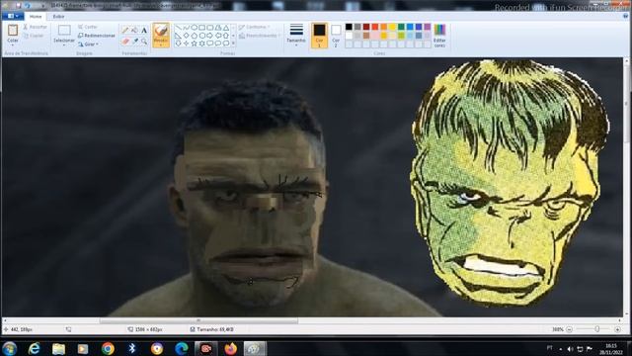Switch to the Home ribbon tab
Screen dimensions: 632x356
point(36,17)
